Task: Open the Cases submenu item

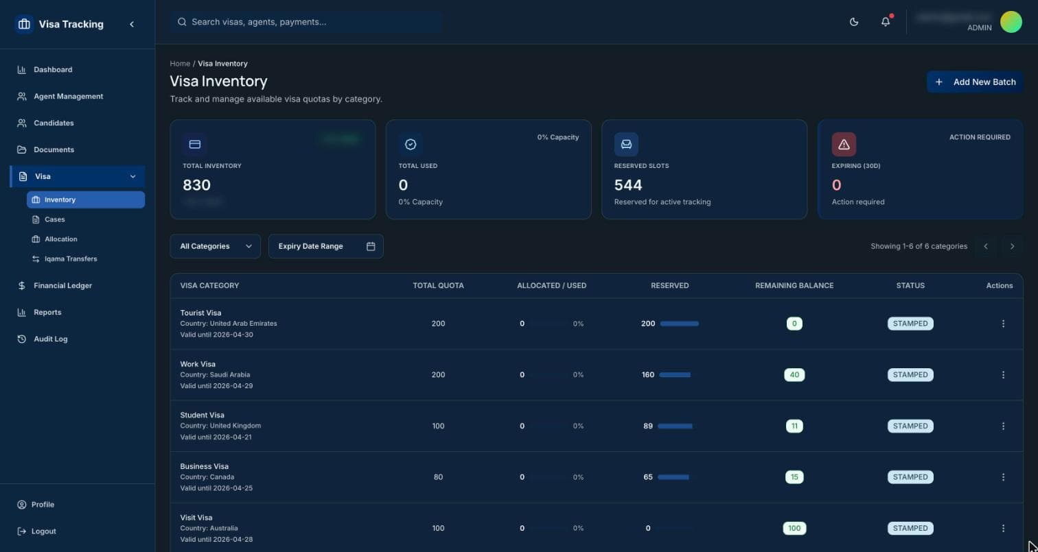Action: coord(86,219)
